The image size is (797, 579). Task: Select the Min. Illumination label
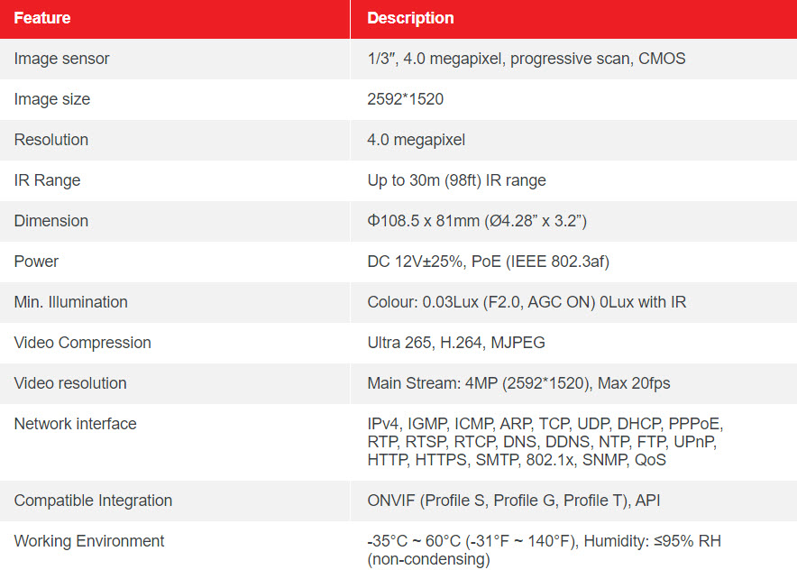(x=70, y=302)
